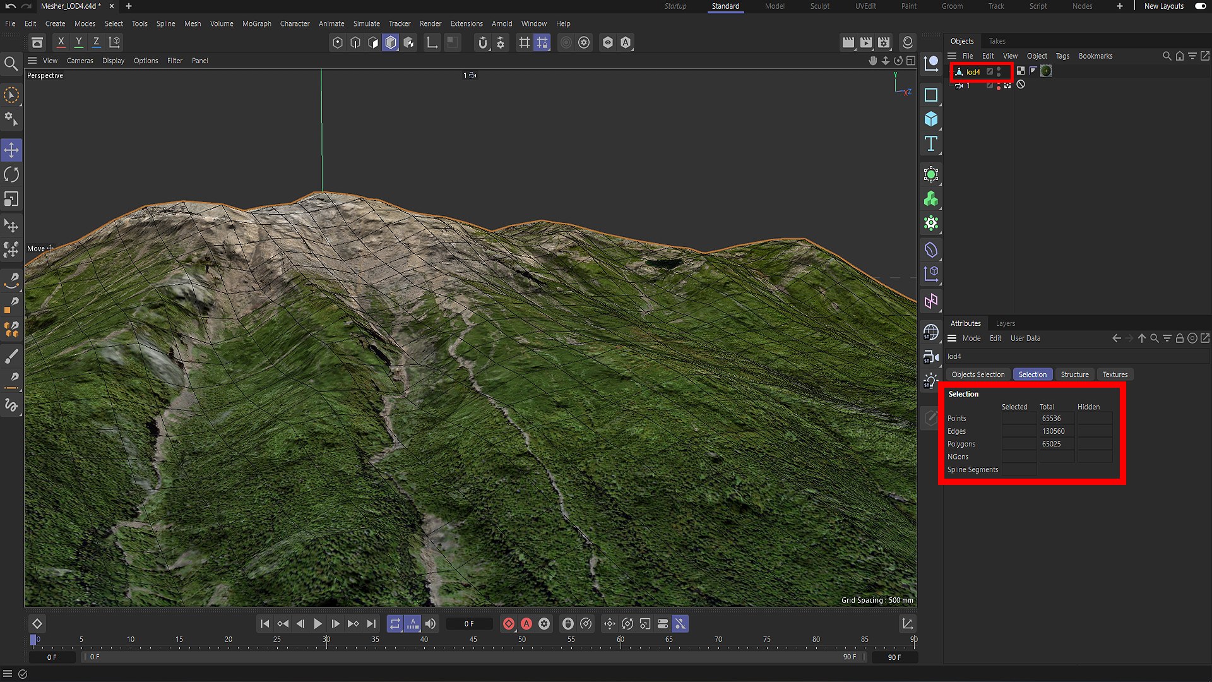The width and height of the screenshot is (1212, 682).
Task: Select the Move tool in left toolbar
Action: click(x=11, y=150)
